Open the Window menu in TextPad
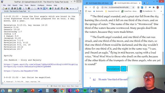 coord(49,5)
